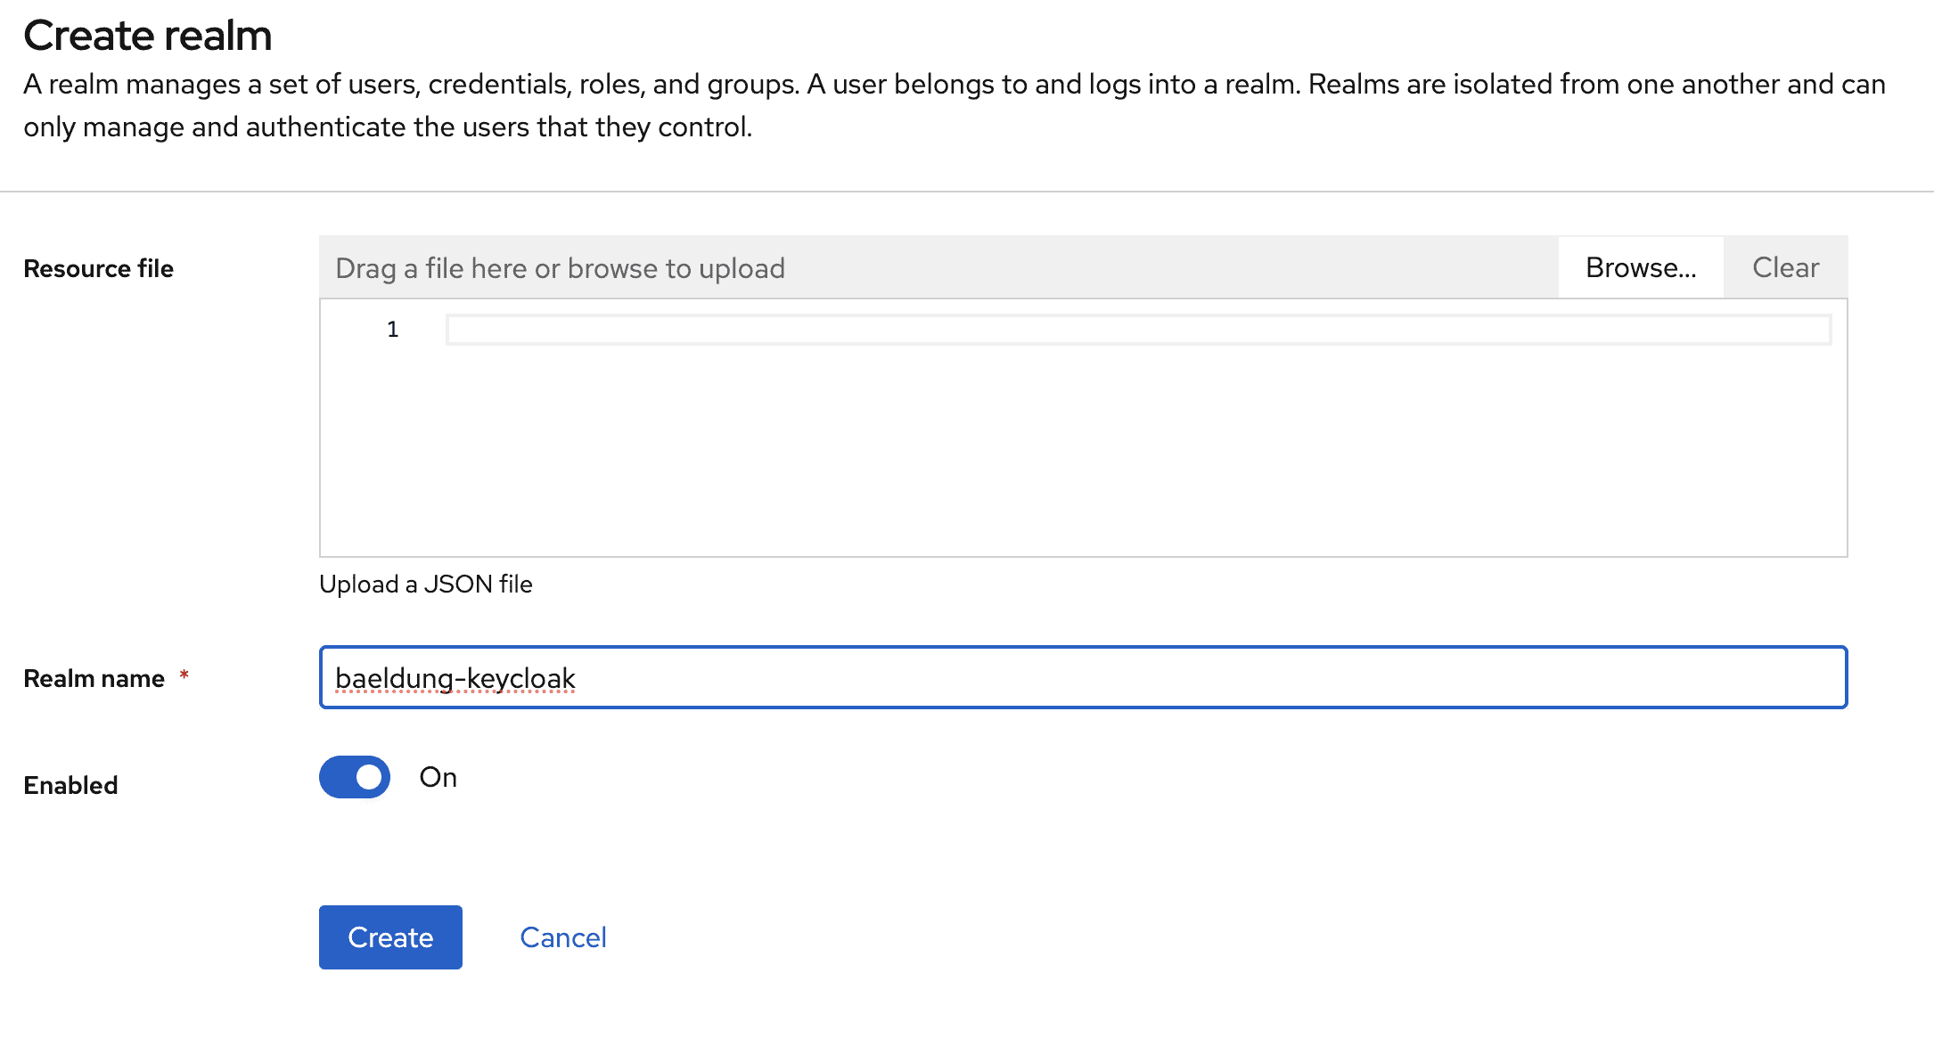Screen dimensions: 1934x1055
Task: Click the 'Enabled' field label
Action: pyautogui.click(x=70, y=785)
